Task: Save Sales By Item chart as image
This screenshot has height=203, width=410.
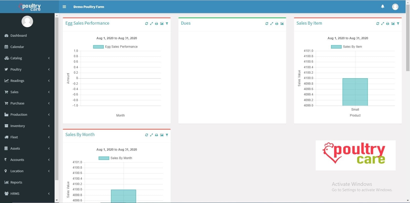Action: click(393, 24)
